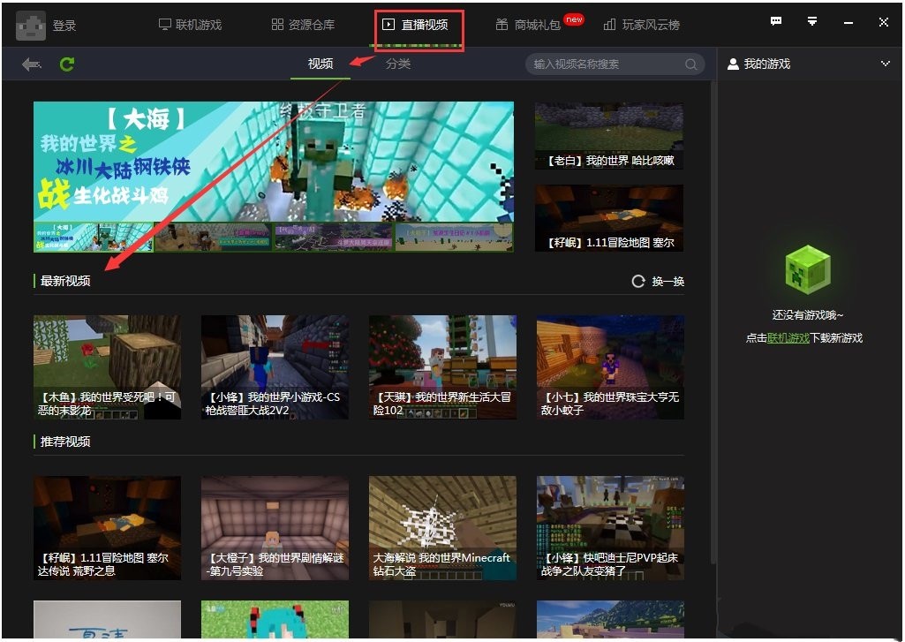The width and height of the screenshot is (905, 642).
Task: Open the 【老白】我的世界哈比咳嗽 video
Action: pos(609,135)
